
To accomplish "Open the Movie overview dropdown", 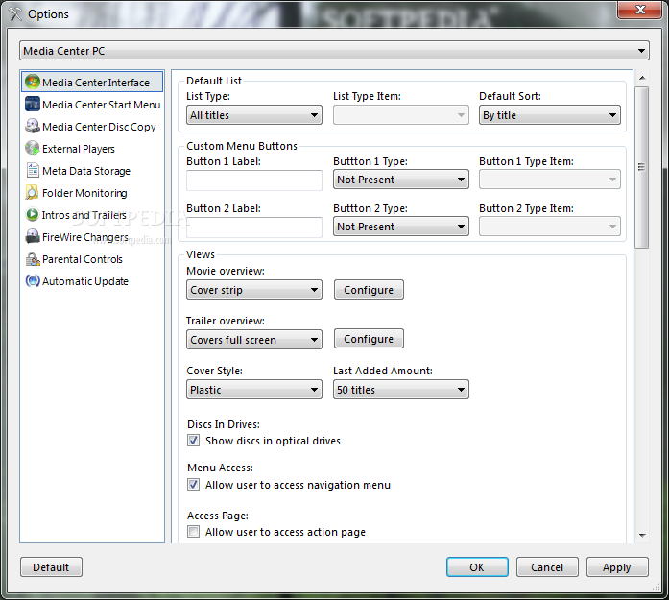I will 254,290.
